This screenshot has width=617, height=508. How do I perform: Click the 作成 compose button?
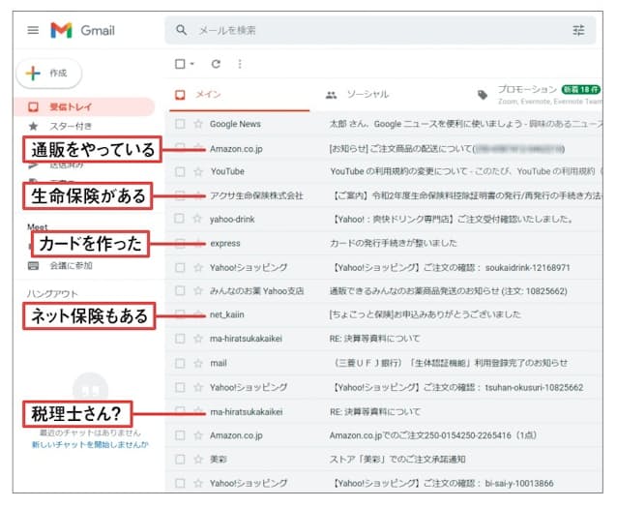(x=49, y=74)
